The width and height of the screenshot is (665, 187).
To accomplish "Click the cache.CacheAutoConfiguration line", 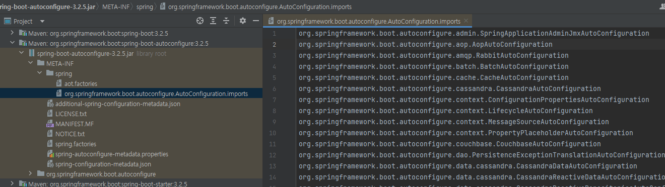I will click(433, 77).
